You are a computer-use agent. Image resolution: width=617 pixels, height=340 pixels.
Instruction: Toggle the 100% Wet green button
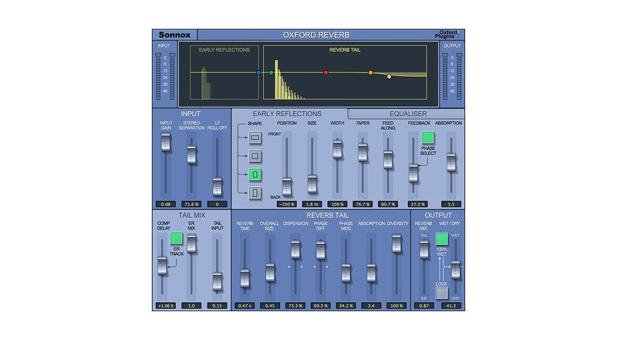pos(442,239)
